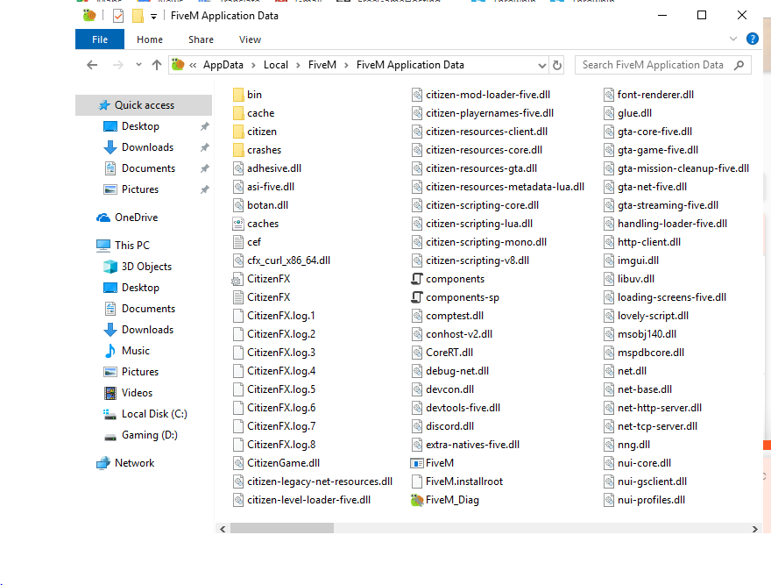The width and height of the screenshot is (771, 585).
Task: Select font-renderer.dll file
Action: pyautogui.click(x=648, y=95)
